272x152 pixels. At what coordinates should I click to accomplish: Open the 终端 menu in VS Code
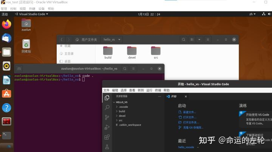click(x=158, y=90)
